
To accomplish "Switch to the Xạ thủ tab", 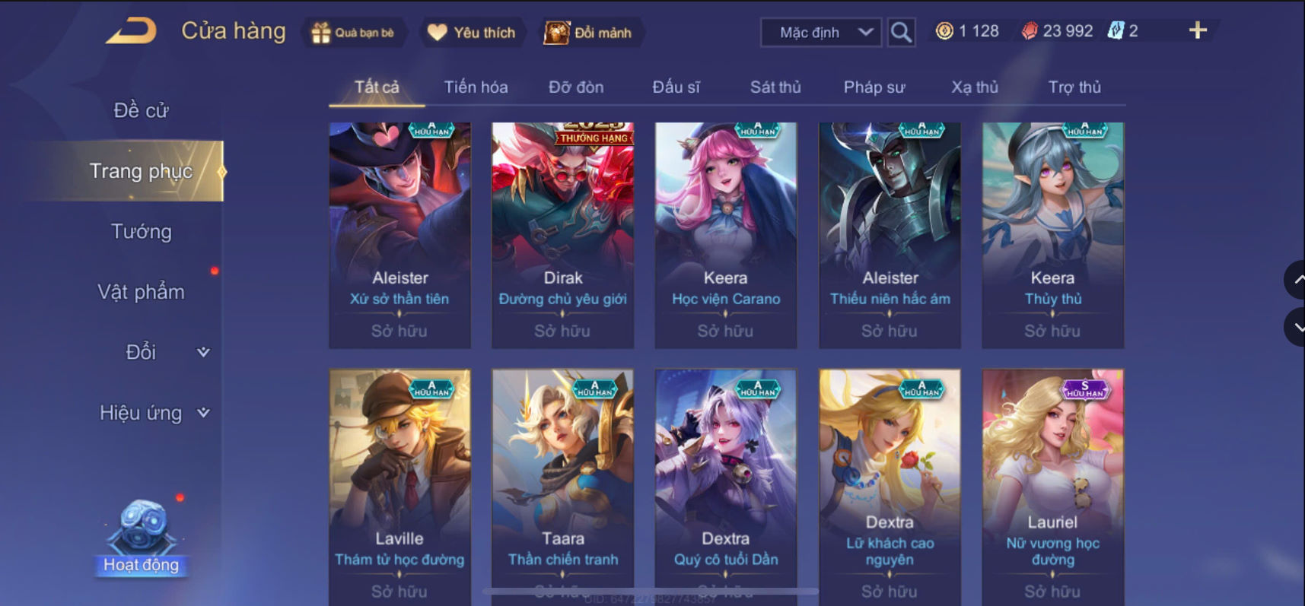I will coord(975,87).
